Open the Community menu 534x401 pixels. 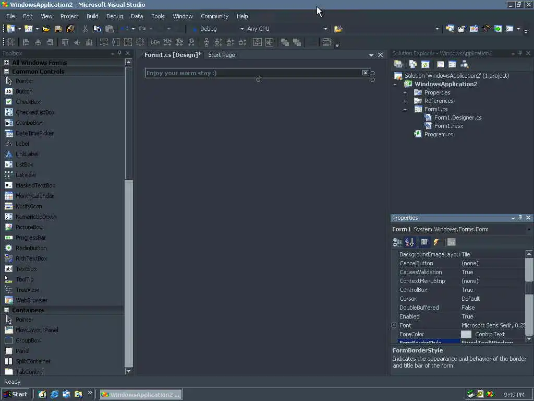(214, 16)
